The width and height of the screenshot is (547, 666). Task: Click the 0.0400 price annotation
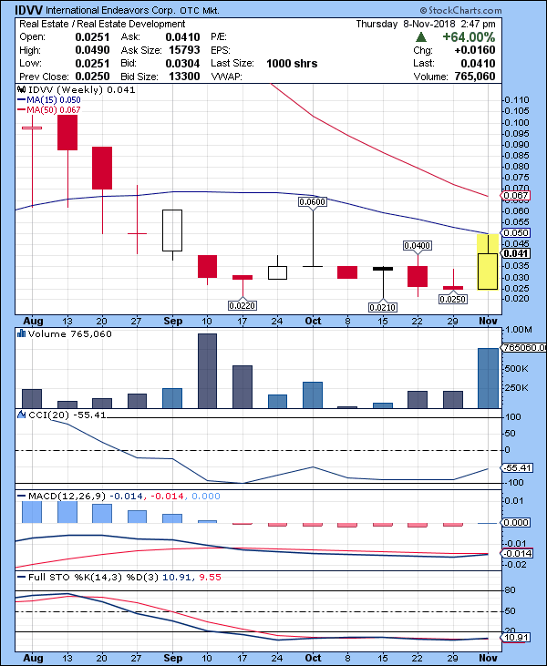tap(417, 245)
